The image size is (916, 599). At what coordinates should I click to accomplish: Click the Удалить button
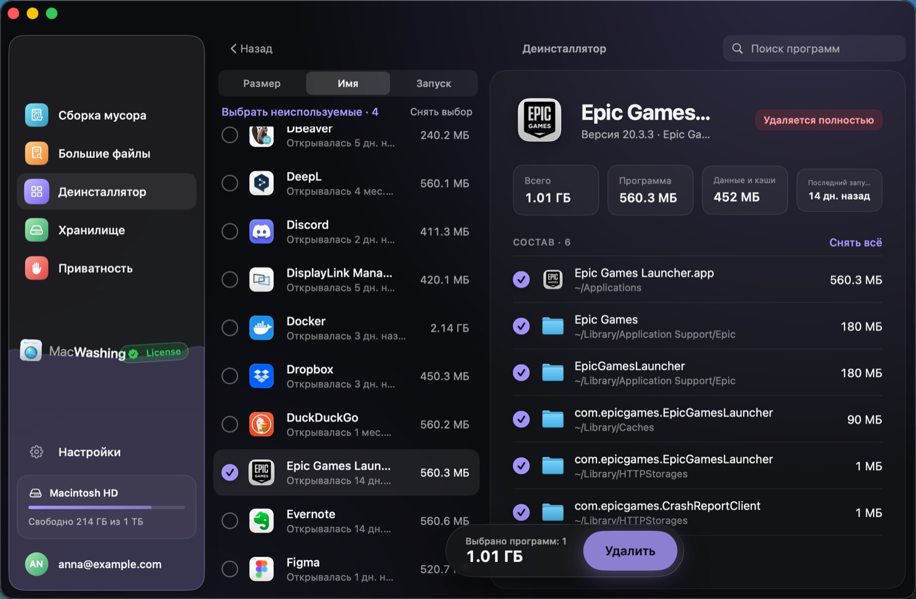[x=630, y=551]
